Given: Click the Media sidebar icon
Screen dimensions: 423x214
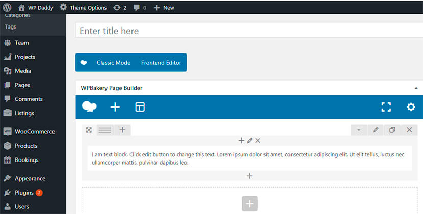Looking at the screenshot, I should point(8,71).
